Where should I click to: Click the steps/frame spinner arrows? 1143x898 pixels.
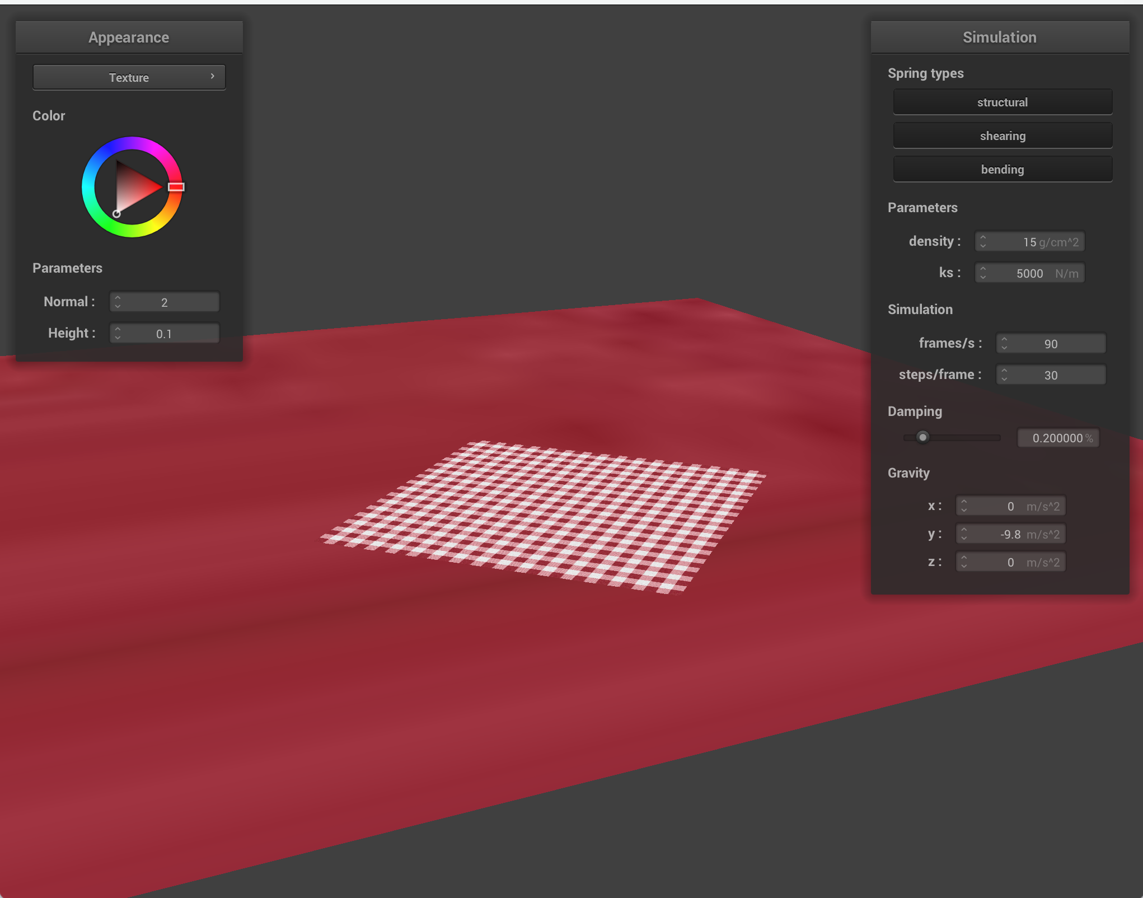pos(1004,375)
